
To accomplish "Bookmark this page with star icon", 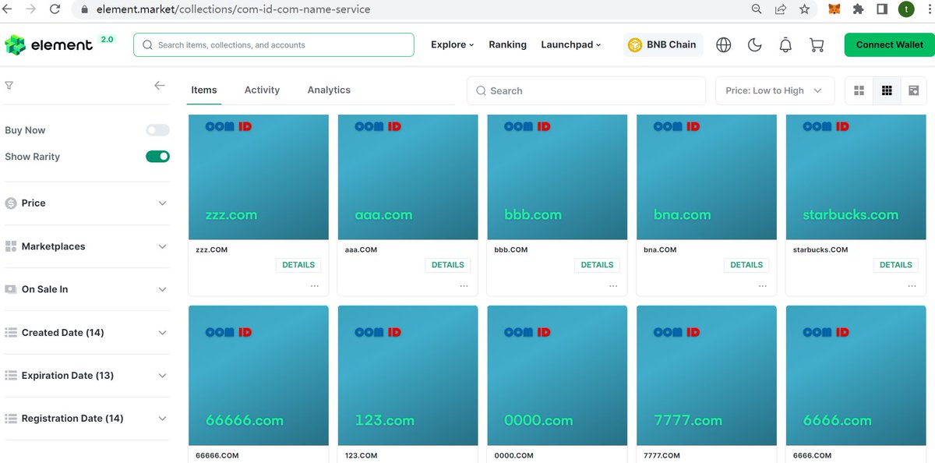I will (804, 9).
